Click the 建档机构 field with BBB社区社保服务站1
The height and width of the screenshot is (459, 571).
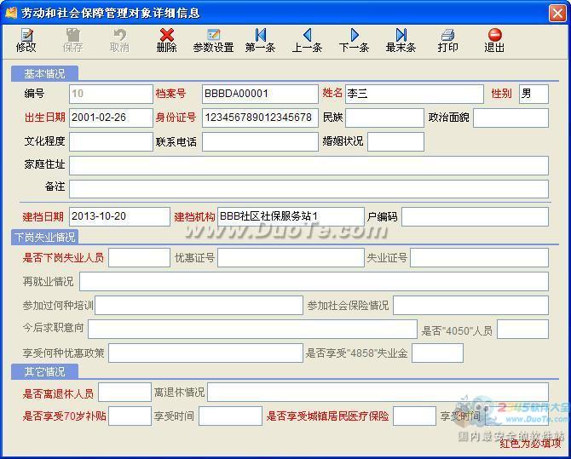(x=290, y=216)
